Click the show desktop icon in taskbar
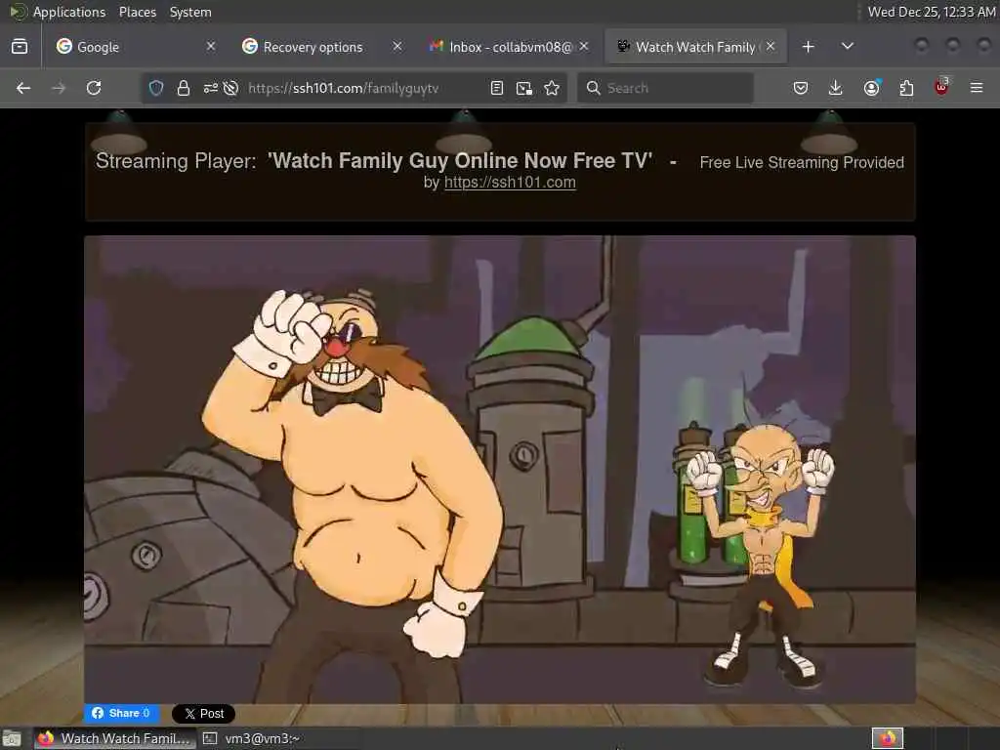 pyautogui.click(x=12, y=738)
